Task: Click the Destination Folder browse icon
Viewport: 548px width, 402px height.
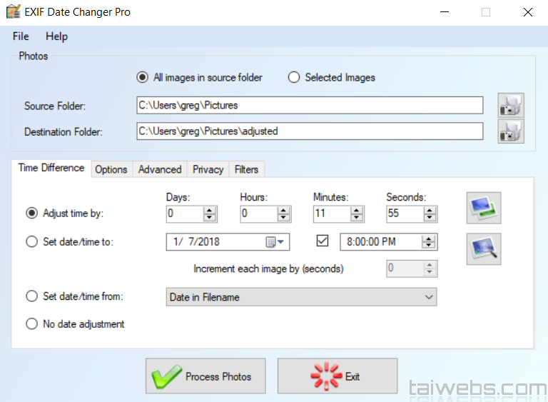Action: coord(510,131)
